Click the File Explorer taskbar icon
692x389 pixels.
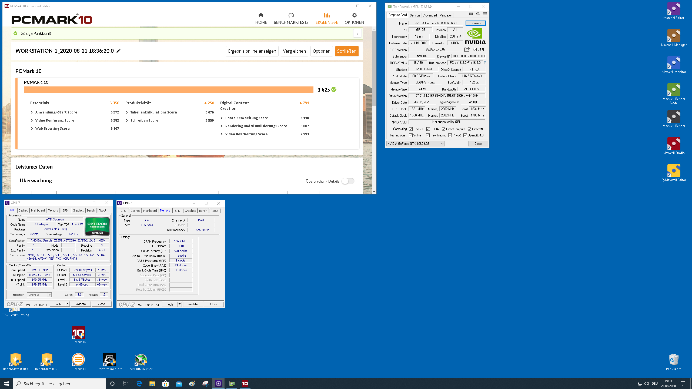point(152,384)
